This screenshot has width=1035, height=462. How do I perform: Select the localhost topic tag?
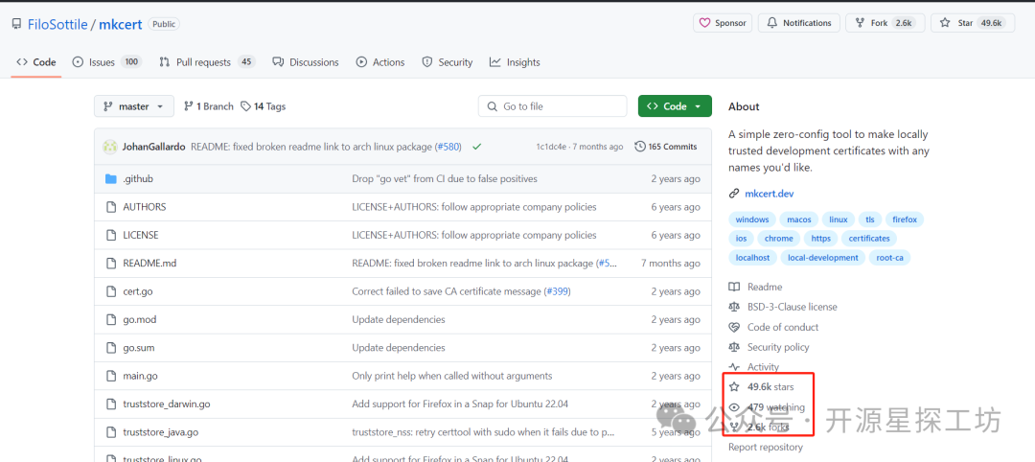coord(752,258)
